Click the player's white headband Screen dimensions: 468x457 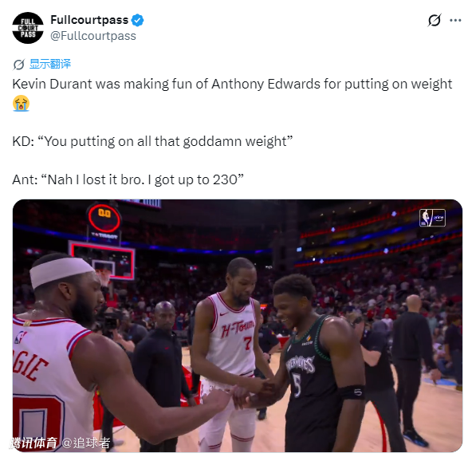61,272
